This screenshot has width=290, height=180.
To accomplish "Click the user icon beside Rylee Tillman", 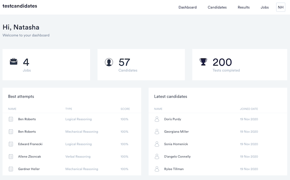I will tap(157, 169).
